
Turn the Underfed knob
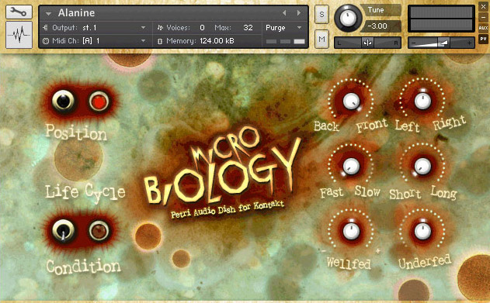tap(422, 231)
